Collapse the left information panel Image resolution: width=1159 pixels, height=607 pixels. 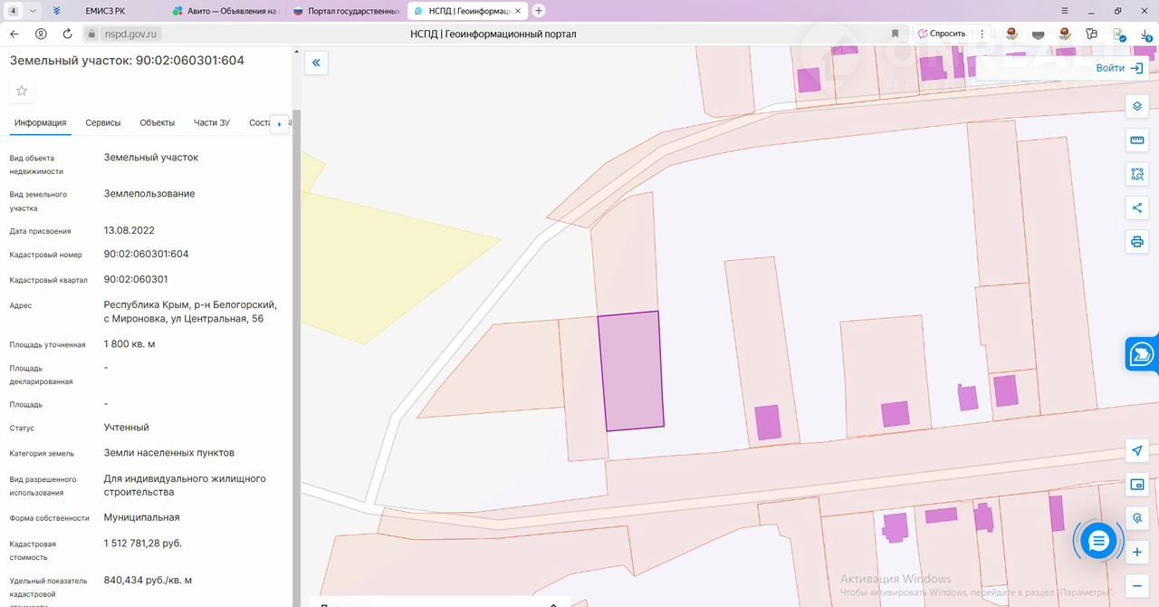click(x=316, y=63)
